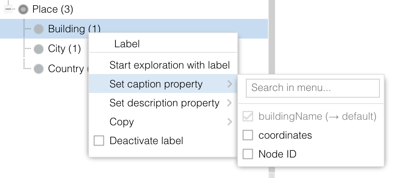Click the buildingName default checkbox
Viewport: 394px width, 178px height.
click(248, 117)
